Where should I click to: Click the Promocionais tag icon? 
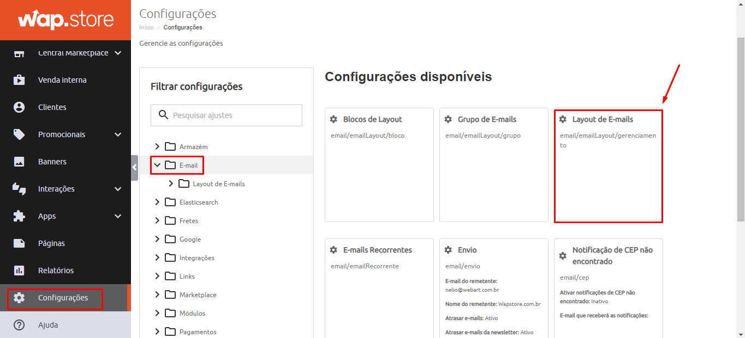[x=19, y=134]
